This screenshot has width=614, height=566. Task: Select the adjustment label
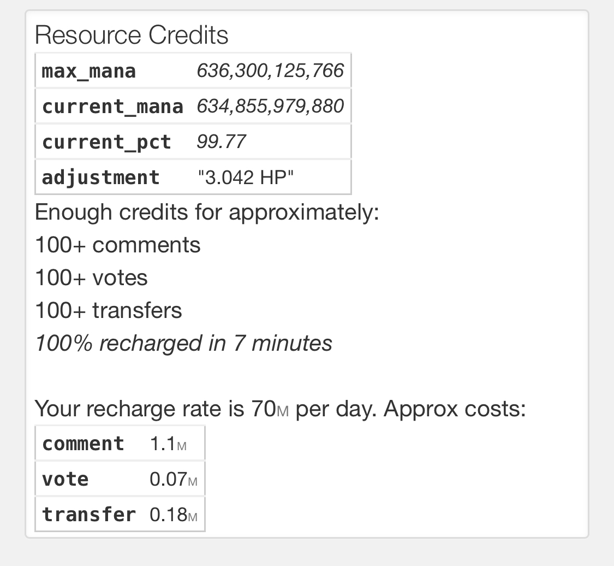(x=100, y=177)
